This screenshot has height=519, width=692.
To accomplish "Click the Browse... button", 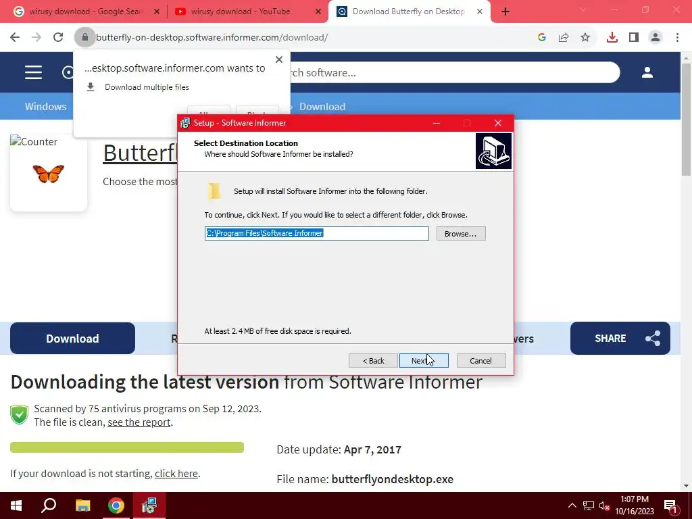I will [461, 233].
